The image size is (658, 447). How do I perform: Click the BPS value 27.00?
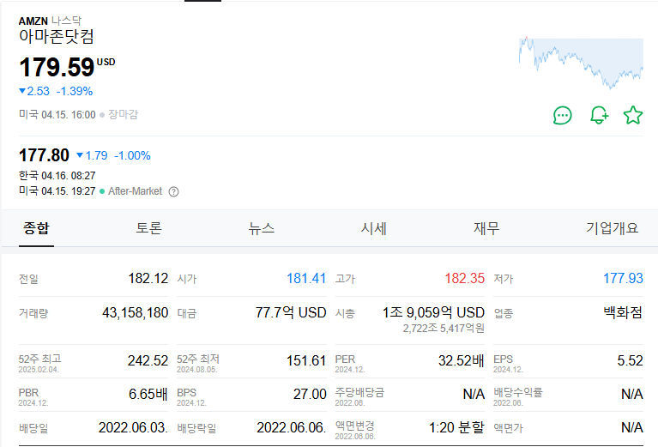(x=310, y=394)
